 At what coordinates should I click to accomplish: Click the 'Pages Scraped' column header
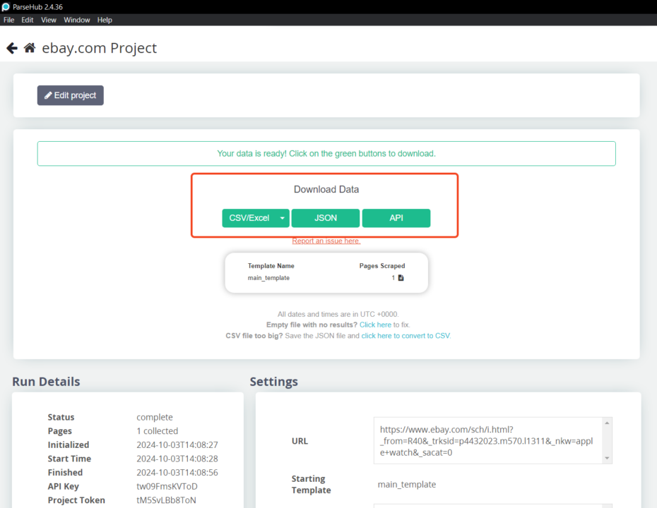pos(382,266)
